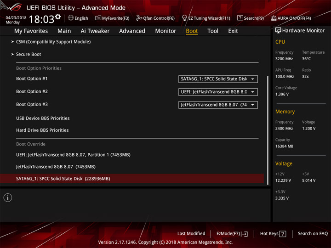Click Core Voltage value 1.396 V

coord(282,94)
